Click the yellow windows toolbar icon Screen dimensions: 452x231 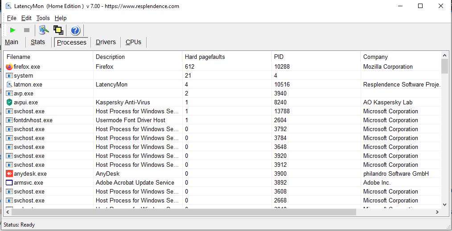58,30
